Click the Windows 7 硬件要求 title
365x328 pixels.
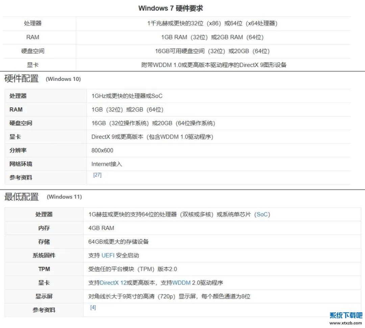pyautogui.click(x=171, y=8)
